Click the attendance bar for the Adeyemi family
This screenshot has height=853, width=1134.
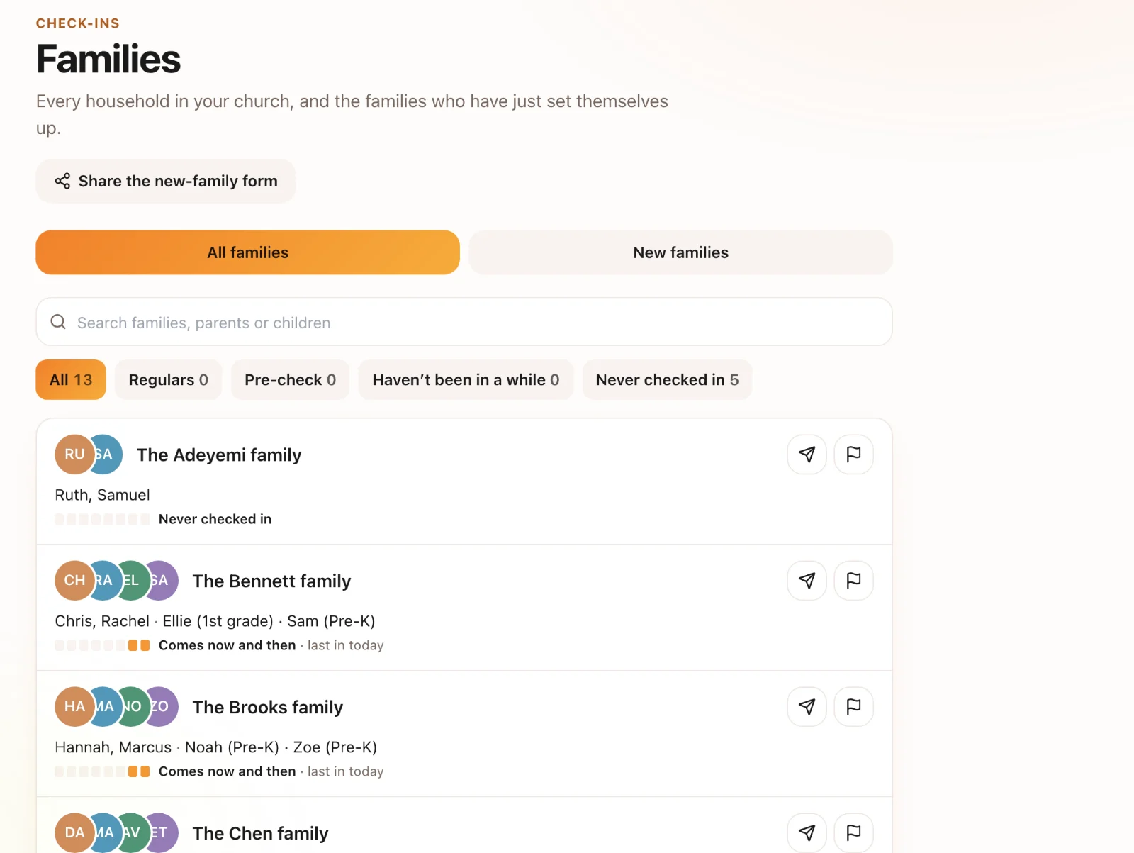[102, 519]
